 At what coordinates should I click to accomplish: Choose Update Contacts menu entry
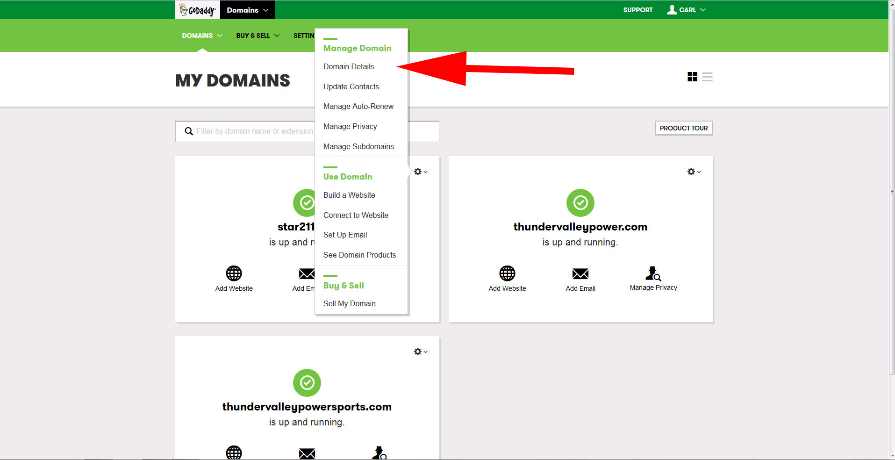pyautogui.click(x=351, y=86)
